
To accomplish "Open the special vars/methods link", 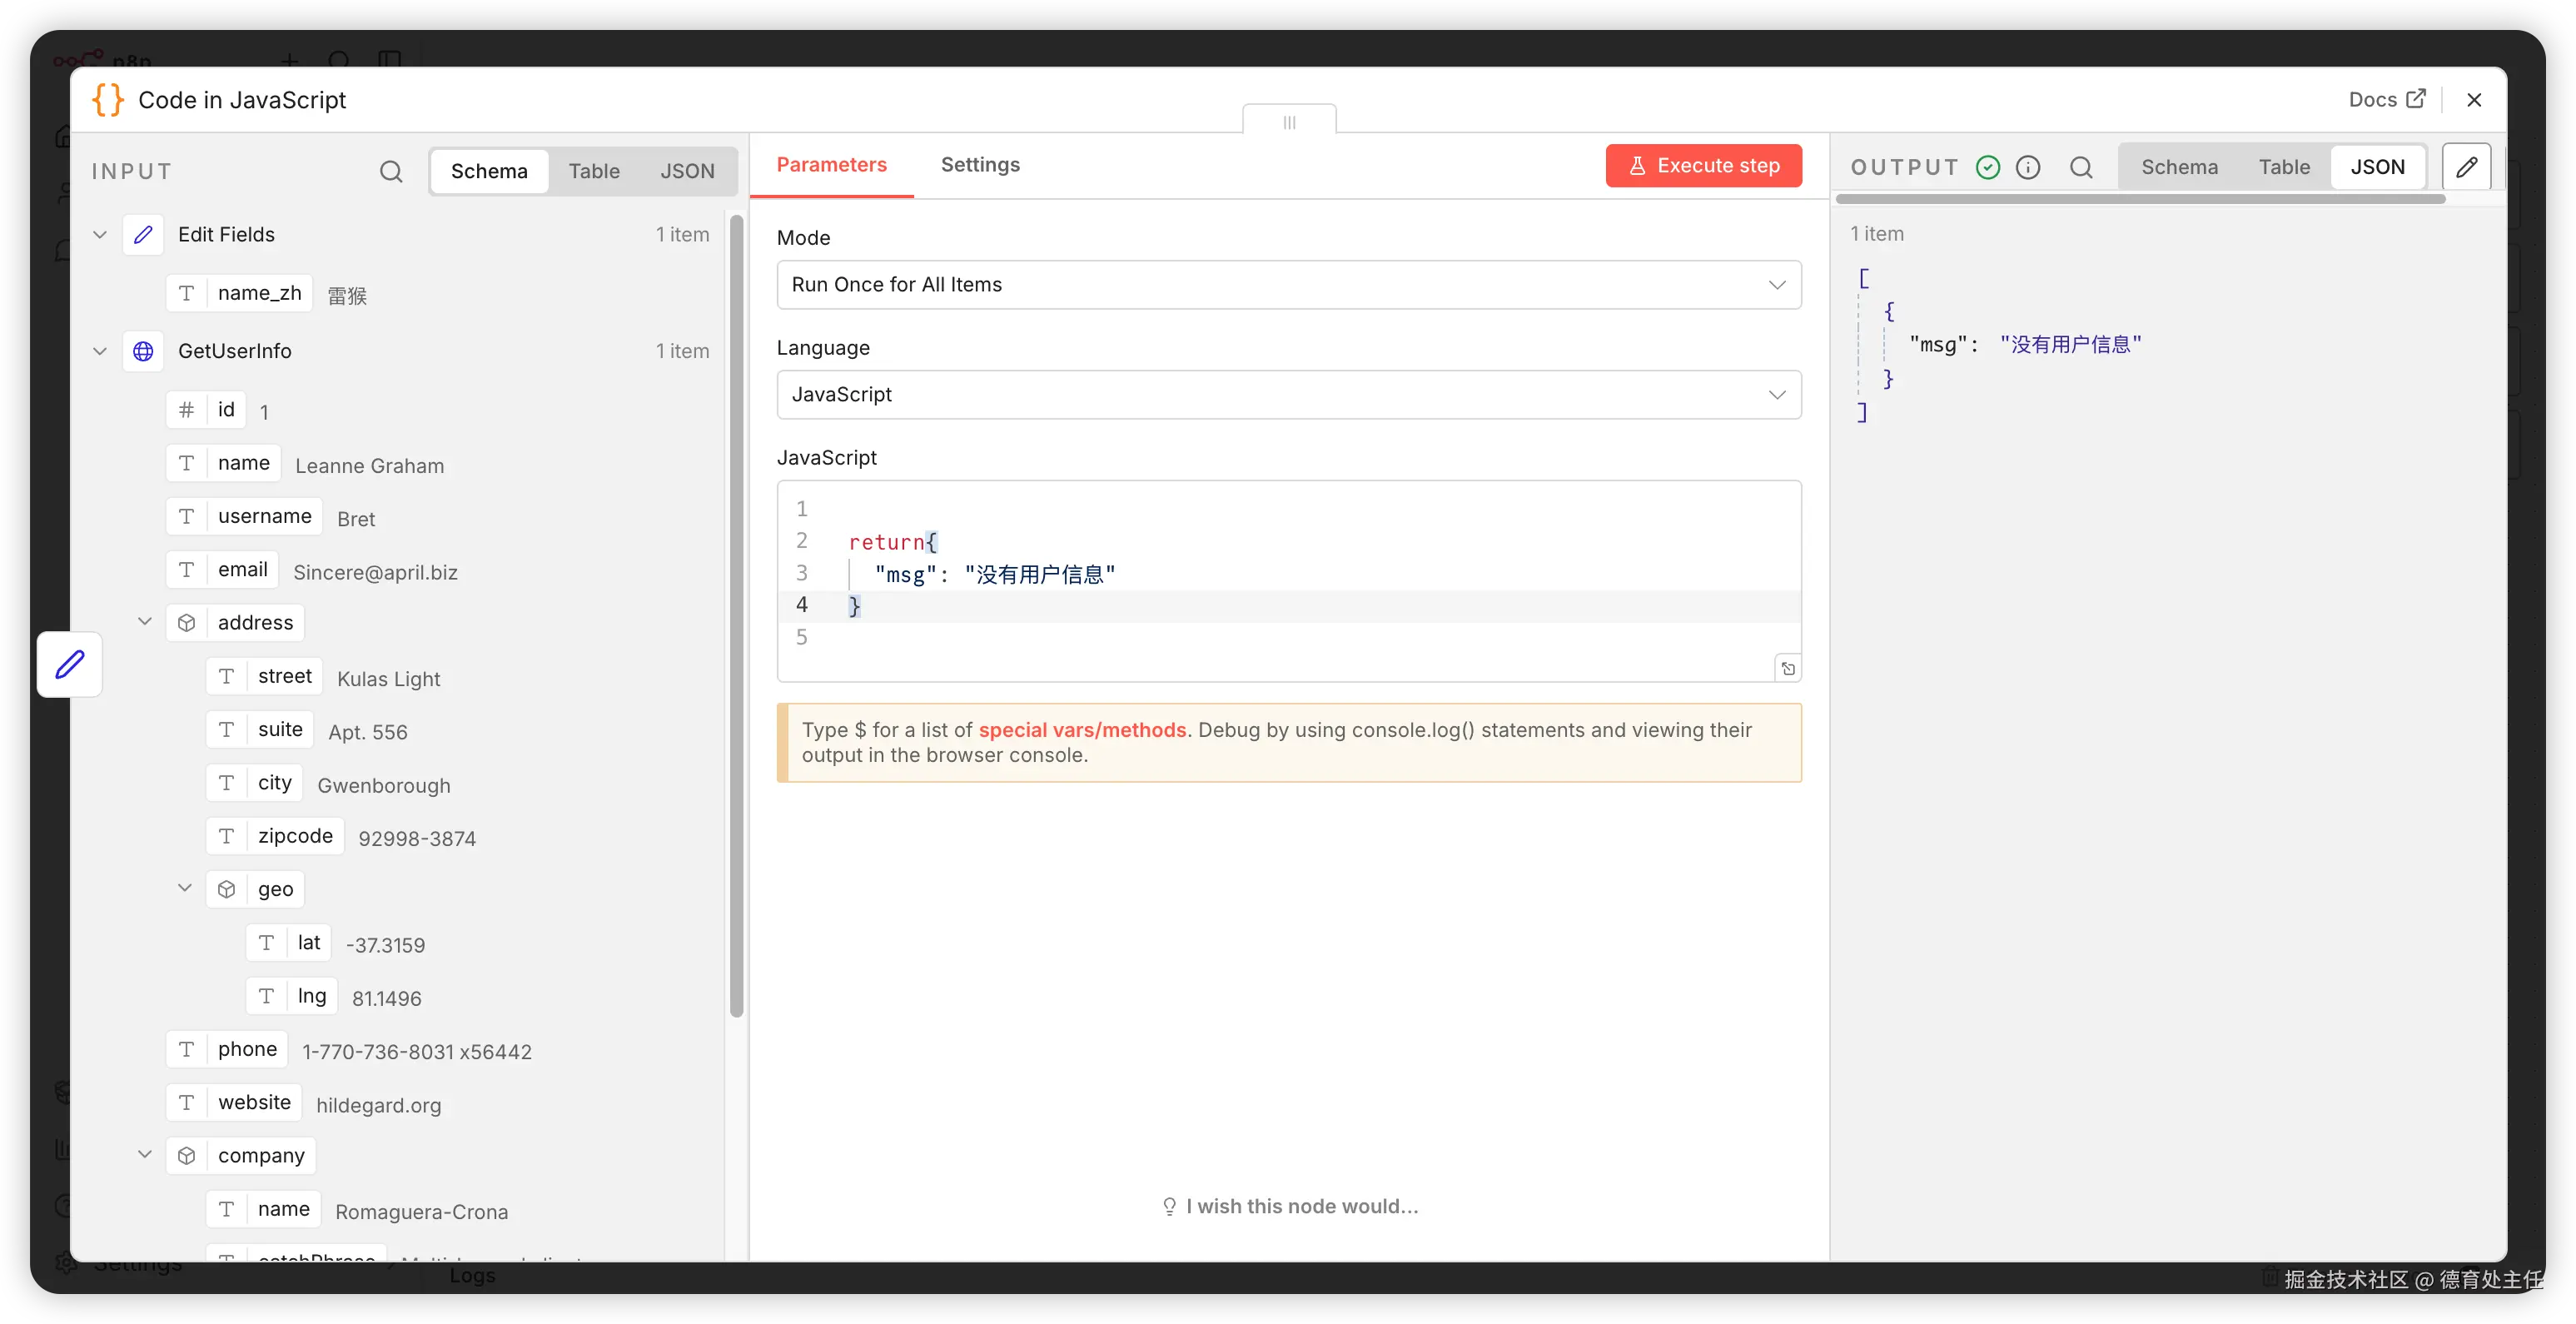I will tap(1081, 730).
